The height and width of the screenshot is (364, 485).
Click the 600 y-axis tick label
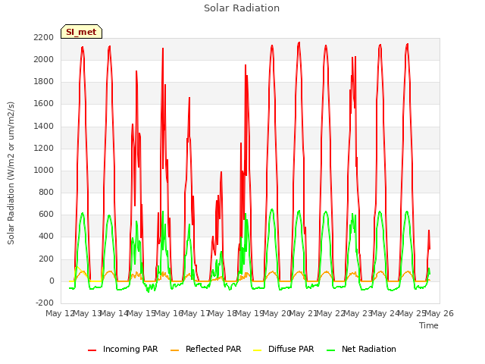point(46,215)
